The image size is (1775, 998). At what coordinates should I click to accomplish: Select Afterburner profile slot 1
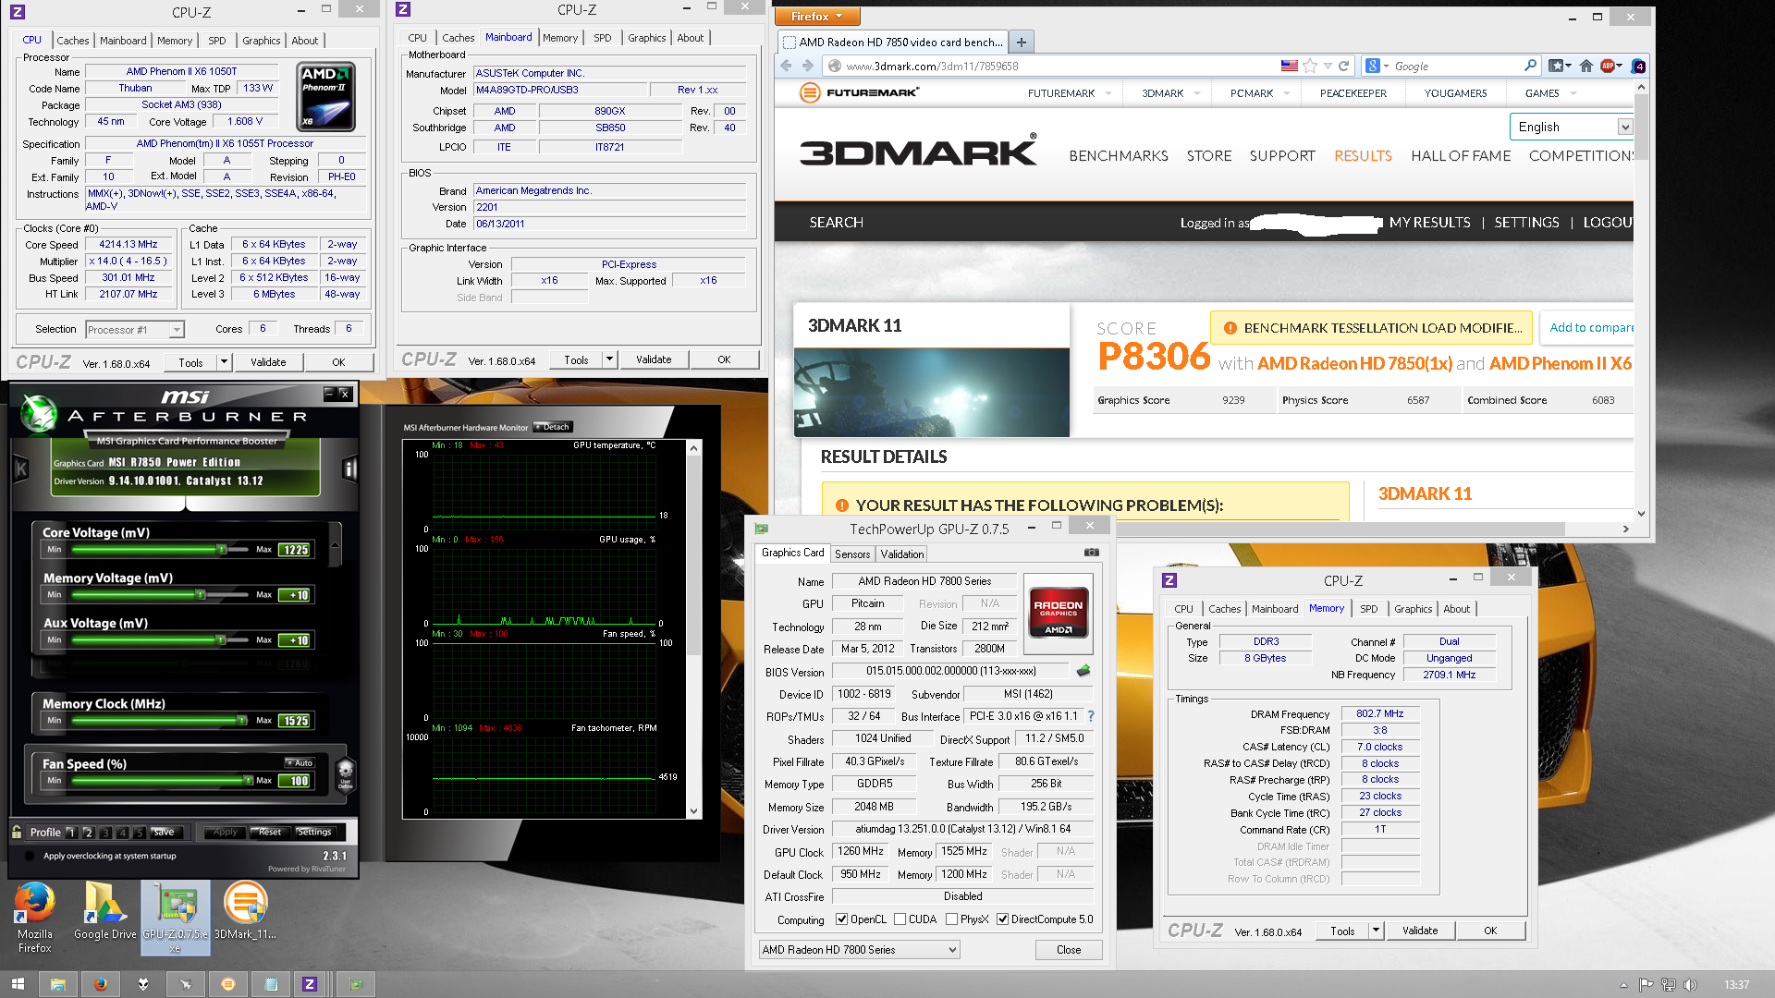[x=71, y=833]
